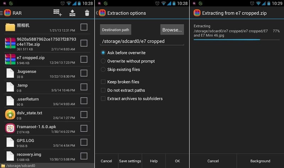Go back from Extraction options header

97,13
